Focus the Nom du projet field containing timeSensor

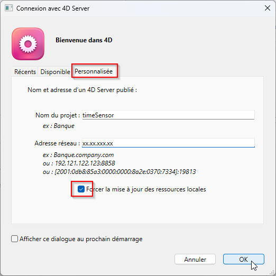click(168, 115)
